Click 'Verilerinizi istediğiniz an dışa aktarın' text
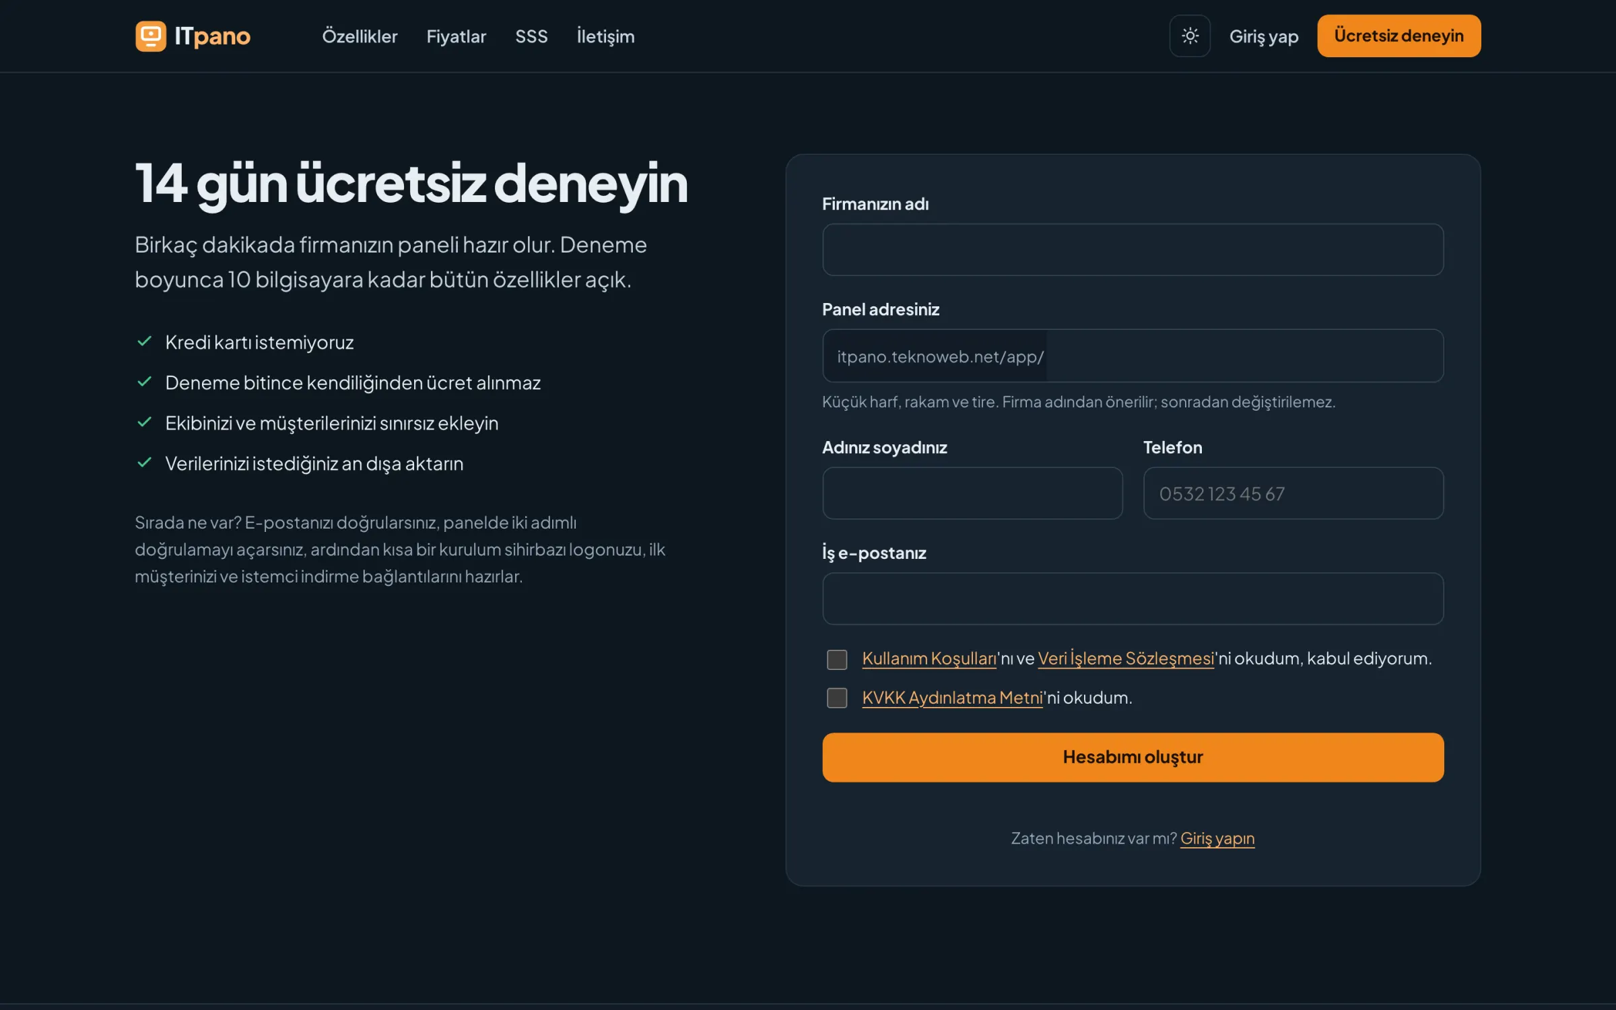Screen dimensions: 1616x1010 [314, 464]
